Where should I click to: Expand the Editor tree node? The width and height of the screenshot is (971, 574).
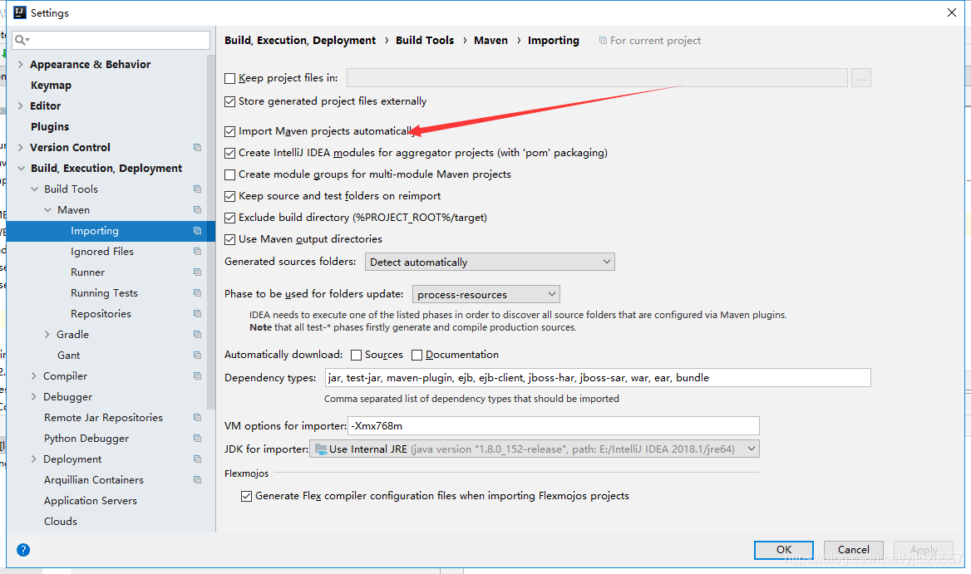(x=21, y=105)
